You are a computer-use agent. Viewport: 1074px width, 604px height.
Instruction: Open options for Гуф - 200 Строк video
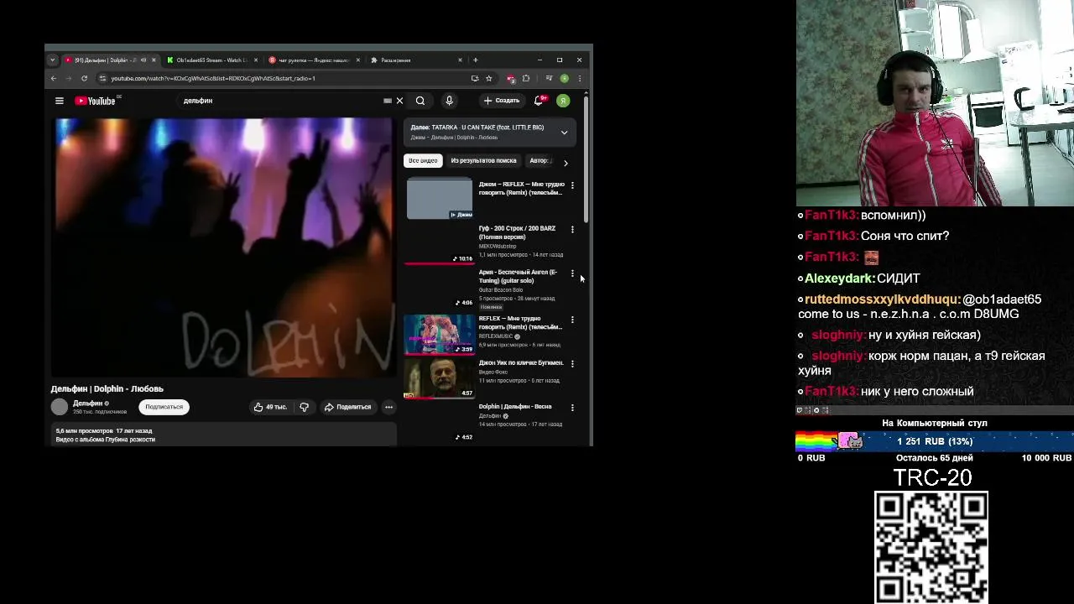572,229
